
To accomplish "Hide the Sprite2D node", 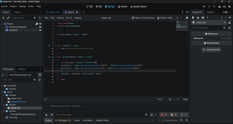I will (40, 30).
